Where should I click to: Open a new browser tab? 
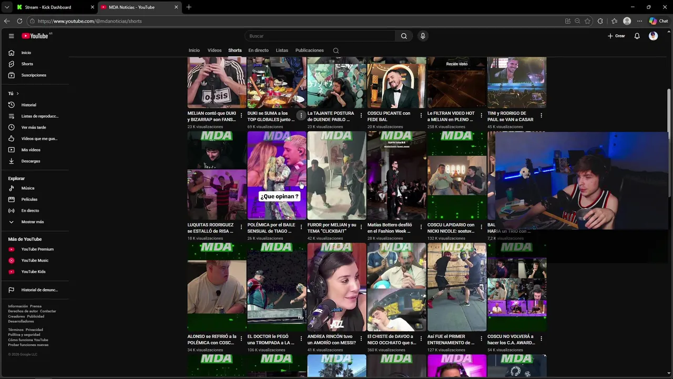(x=189, y=7)
